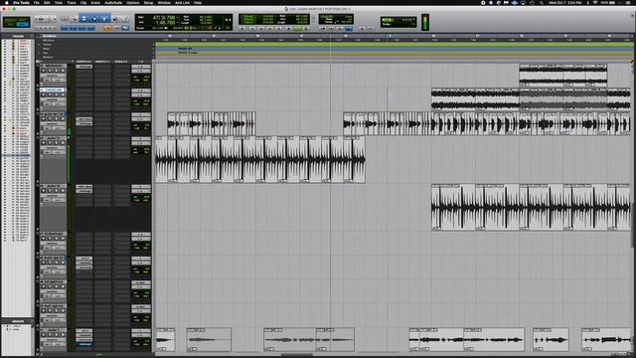Open the Setup menu
This screenshot has height=358, width=636.
[148, 2]
